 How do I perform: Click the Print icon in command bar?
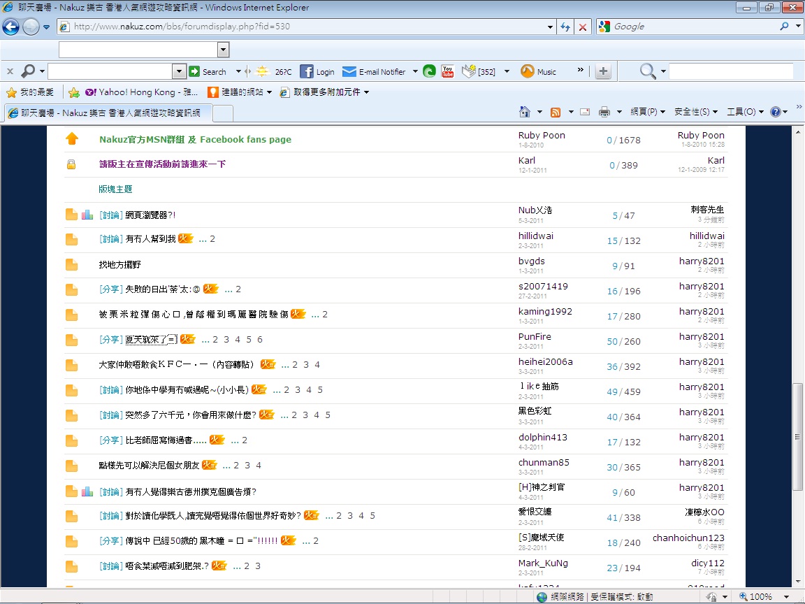pos(604,112)
